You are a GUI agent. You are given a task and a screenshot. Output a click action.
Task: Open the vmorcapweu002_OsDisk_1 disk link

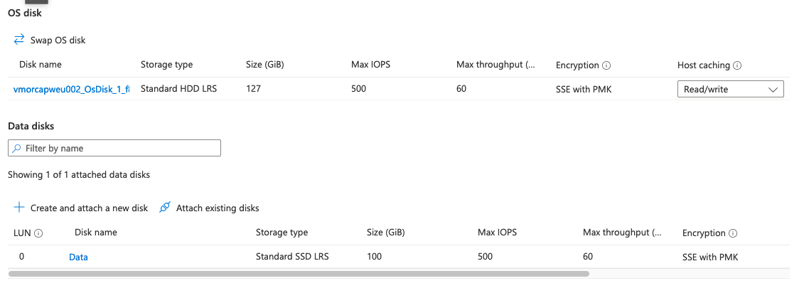(71, 90)
